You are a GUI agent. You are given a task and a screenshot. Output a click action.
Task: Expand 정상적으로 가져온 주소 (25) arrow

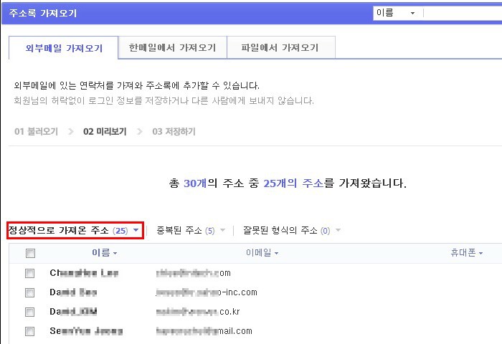(x=136, y=230)
